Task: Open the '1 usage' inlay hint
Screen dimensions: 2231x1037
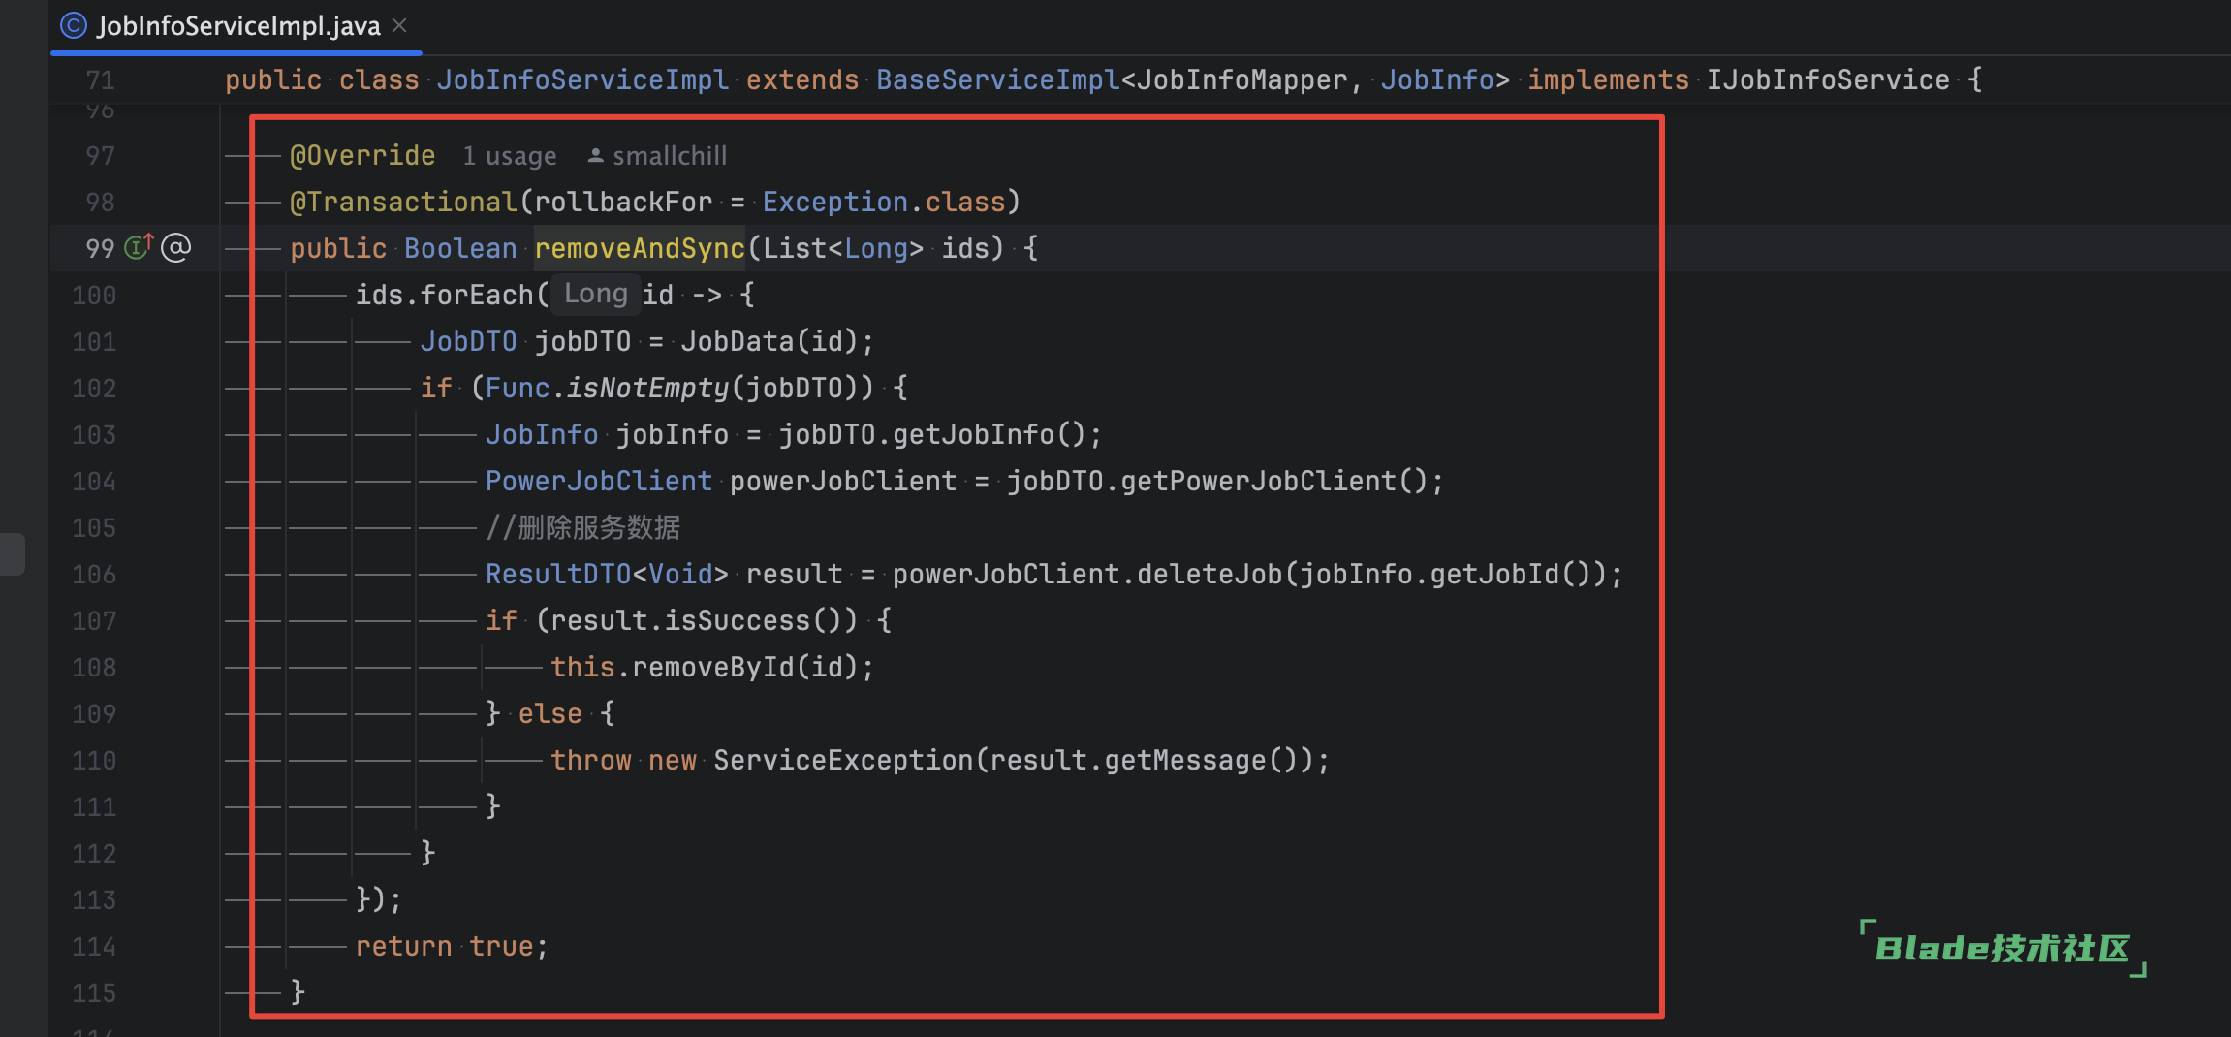Action: [509, 156]
